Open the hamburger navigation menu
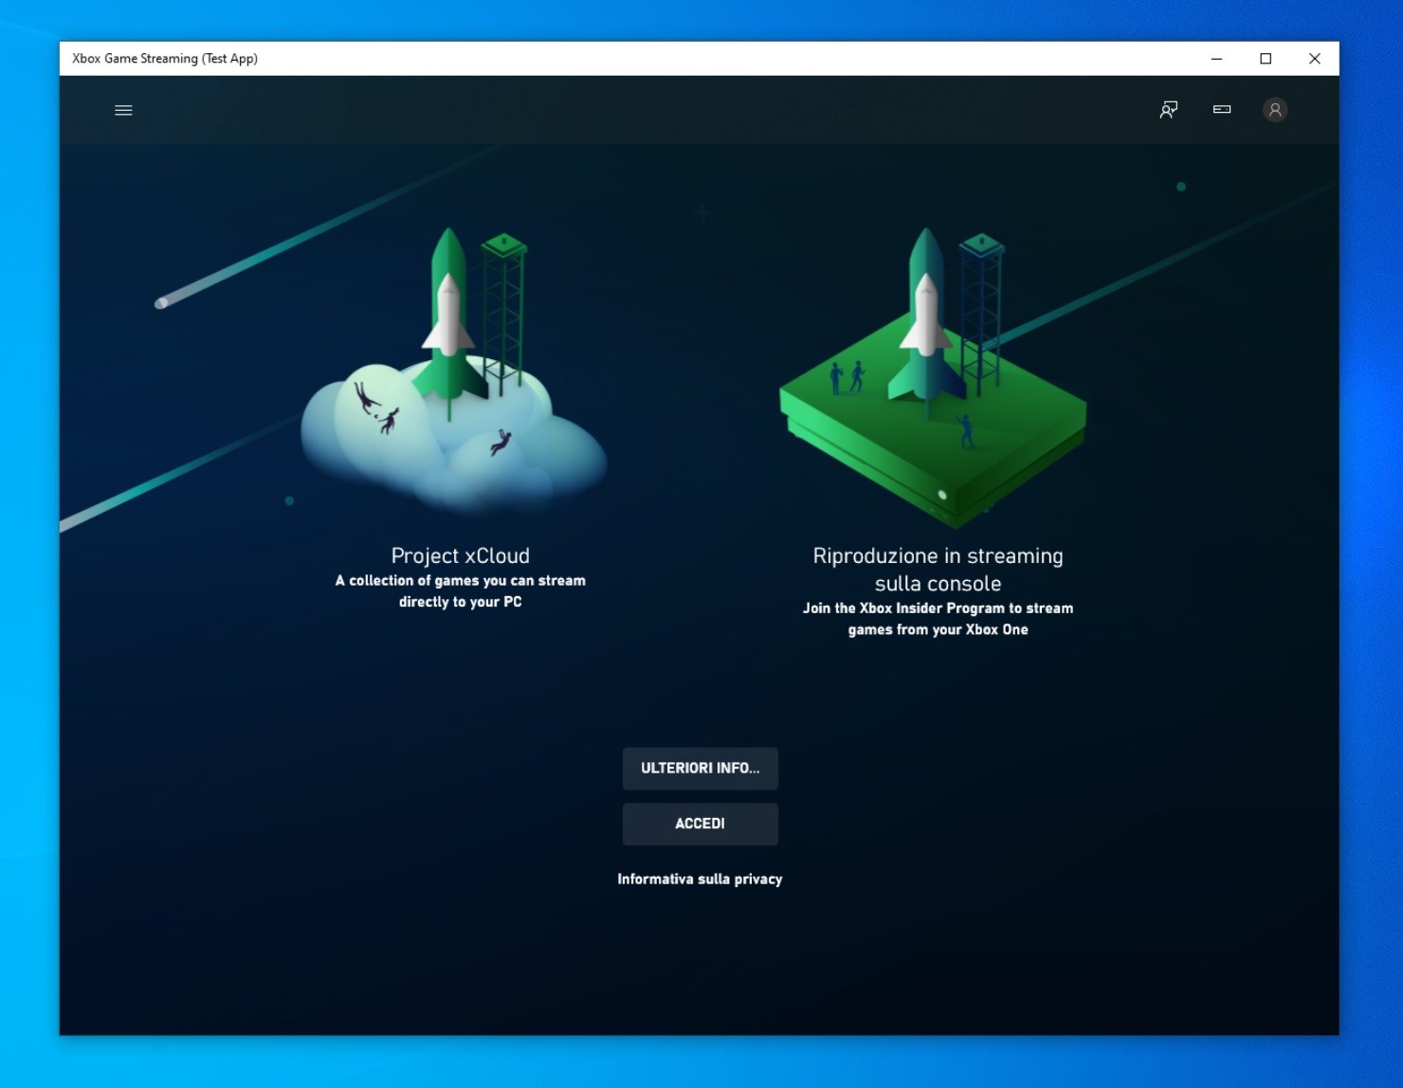This screenshot has height=1088, width=1403. click(123, 110)
